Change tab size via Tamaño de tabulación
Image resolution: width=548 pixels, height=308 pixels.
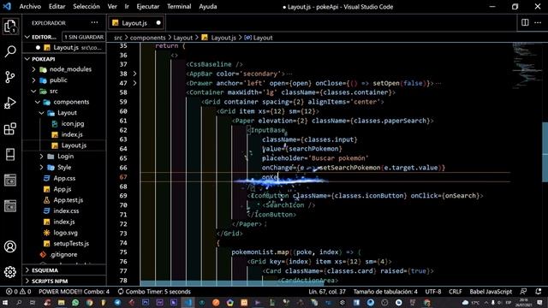coord(385,292)
